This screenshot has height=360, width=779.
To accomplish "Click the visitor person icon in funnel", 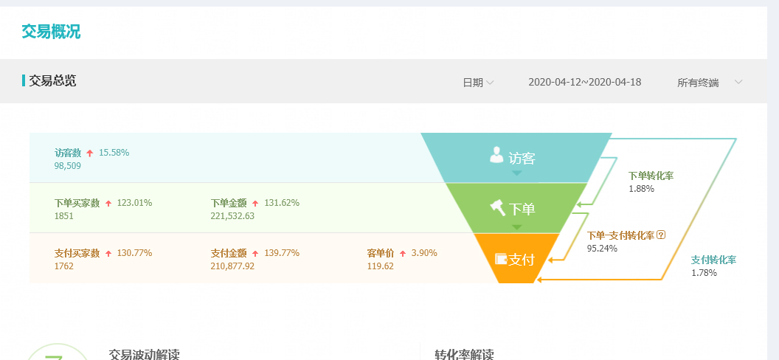I will tap(496, 154).
